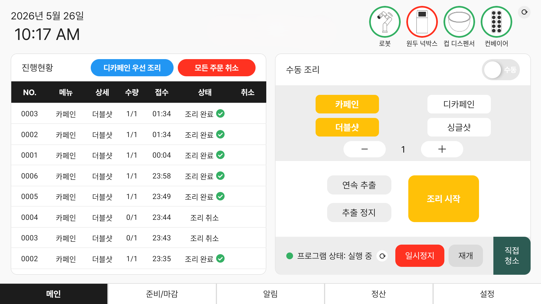This screenshot has height=304, width=541.
Task: Click the green check on order 0003 at 01:34
Action: pos(220,114)
